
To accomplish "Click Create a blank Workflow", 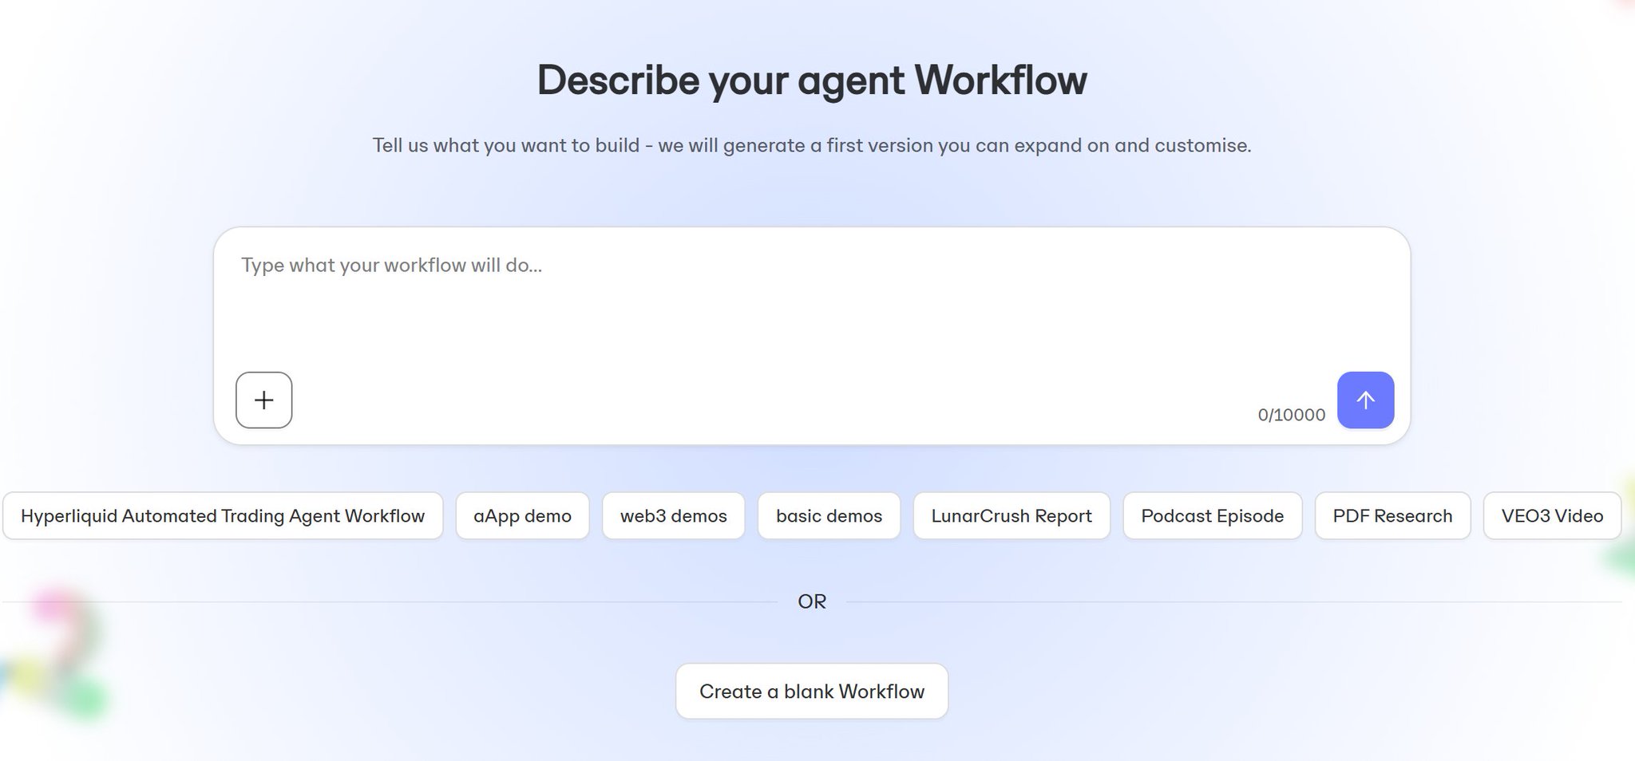I will (x=812, y=692).
